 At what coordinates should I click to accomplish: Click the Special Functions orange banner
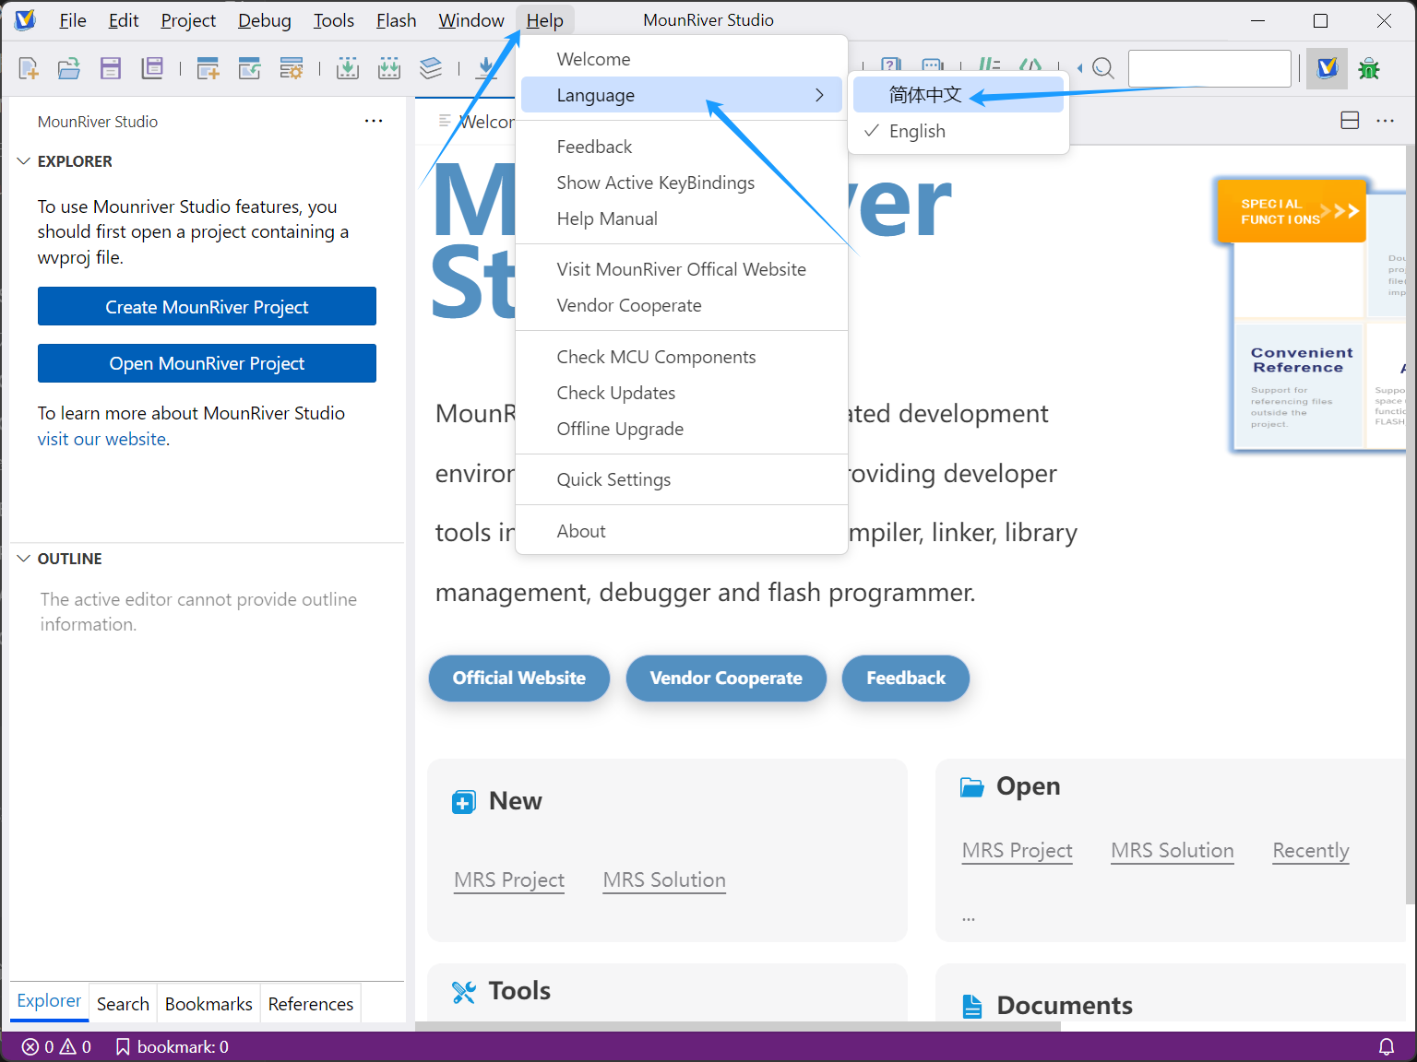1291,211
